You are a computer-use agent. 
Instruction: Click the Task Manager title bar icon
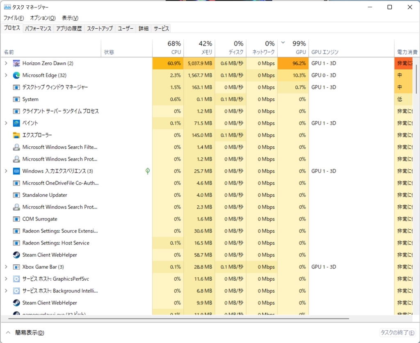(x=7, y=7)
